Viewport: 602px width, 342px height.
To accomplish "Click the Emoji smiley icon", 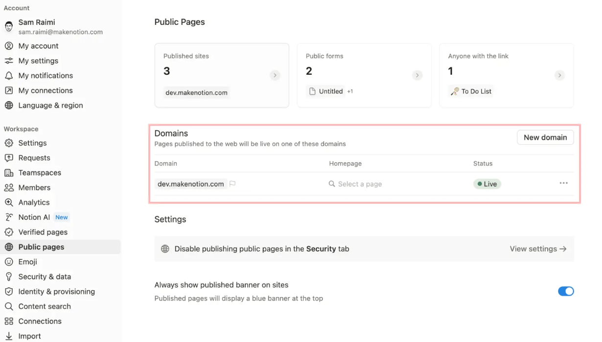I will [9, 262].
